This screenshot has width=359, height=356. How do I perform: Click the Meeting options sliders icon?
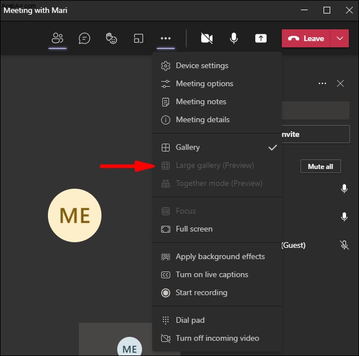166,84
